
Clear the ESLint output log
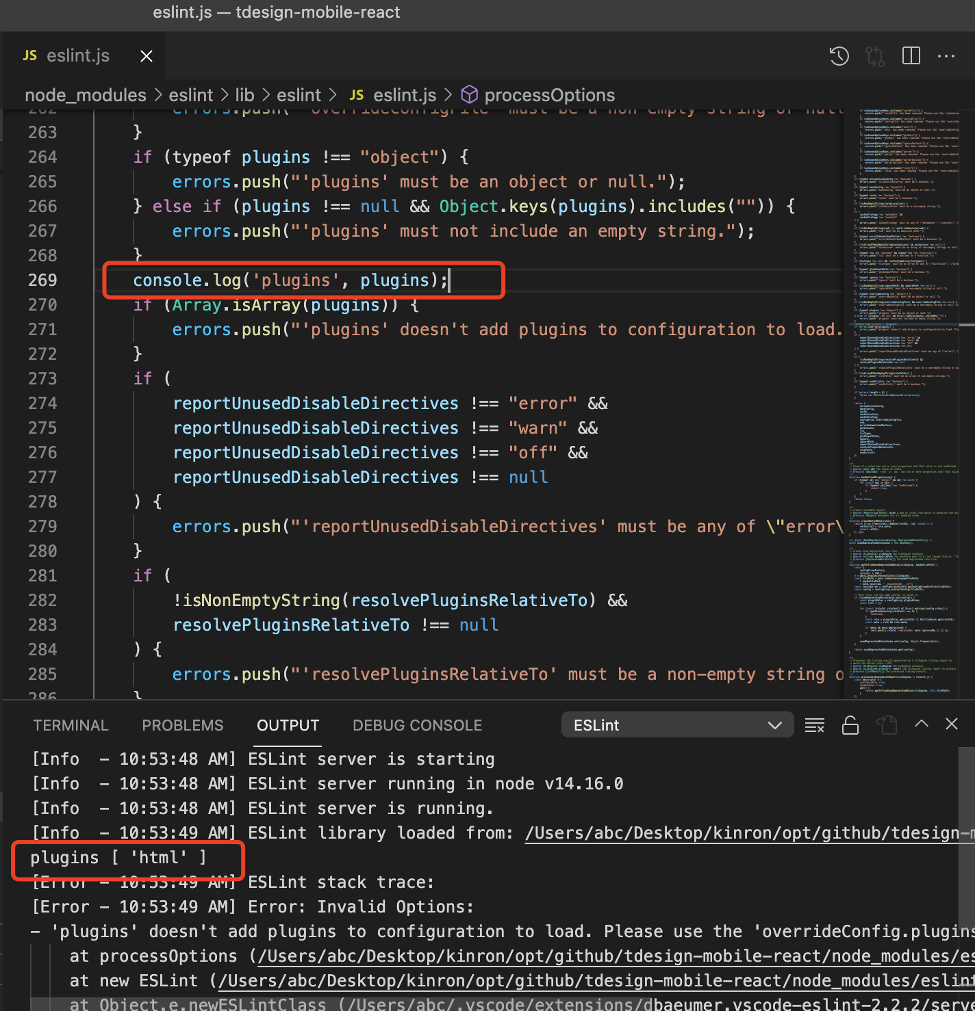coord(815,724)
